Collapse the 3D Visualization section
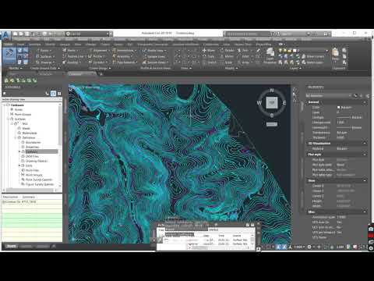Image resolution: width=374 pixels, height=281 pixels. (x=365, y=144)
